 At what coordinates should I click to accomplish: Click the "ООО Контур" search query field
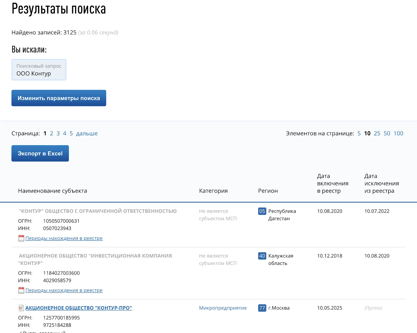39,70
